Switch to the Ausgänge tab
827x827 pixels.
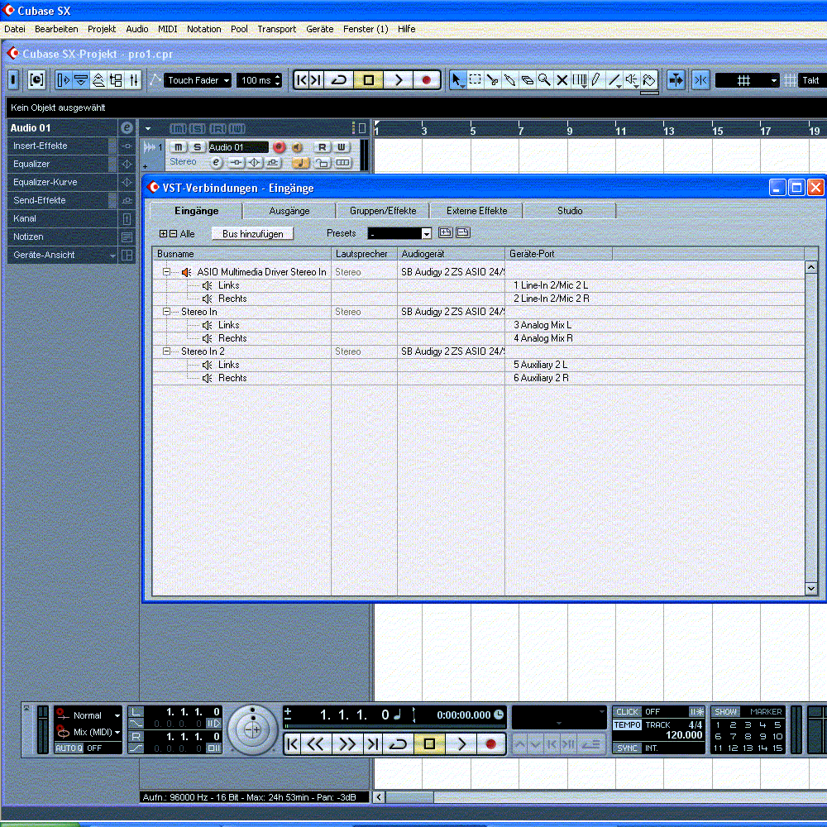click(x=289, y=210)
